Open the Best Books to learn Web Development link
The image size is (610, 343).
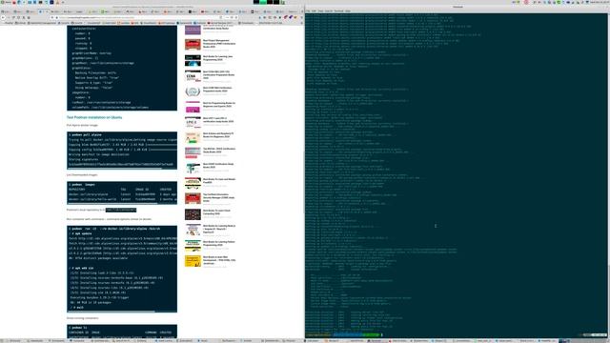click(x=219, y=260)
